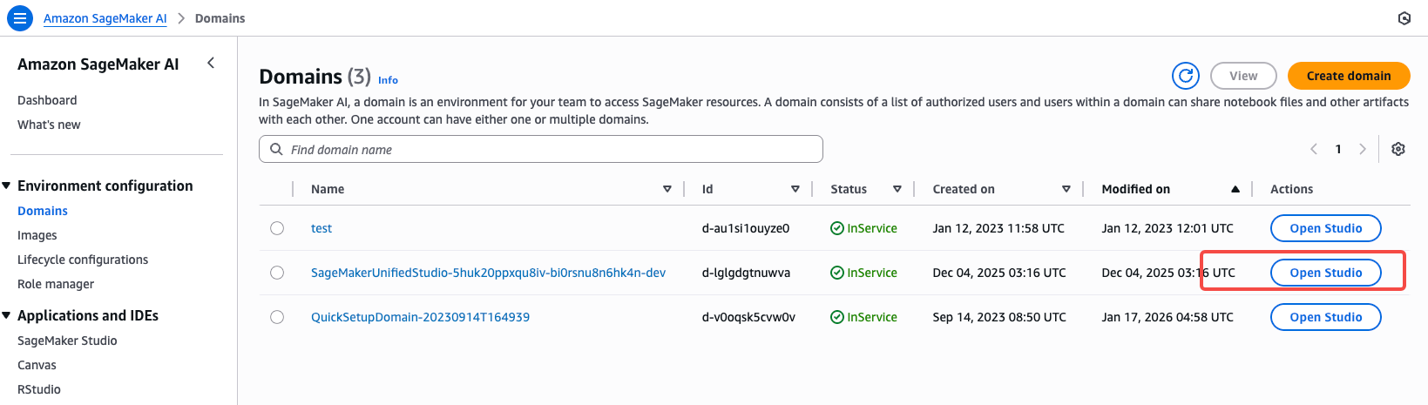Screen dimensions: 1428x405
Task: Open Role manager in sidebar
Action: point(56,284)
